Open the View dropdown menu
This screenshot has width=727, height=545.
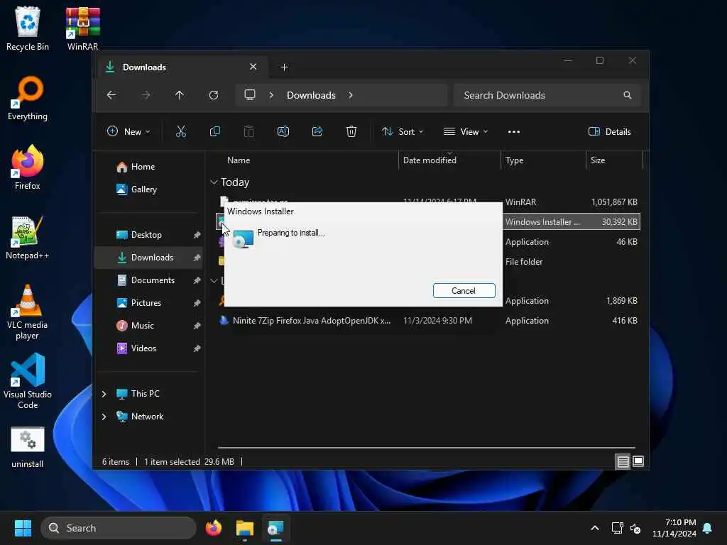tap(466, 131)
